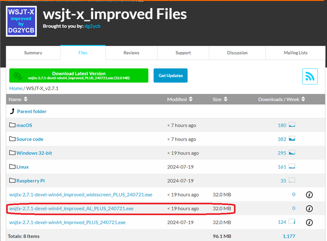Viewport: 327px width, 241px height.
Task: Open the dg2ycb author link
Action: [92, 26]
